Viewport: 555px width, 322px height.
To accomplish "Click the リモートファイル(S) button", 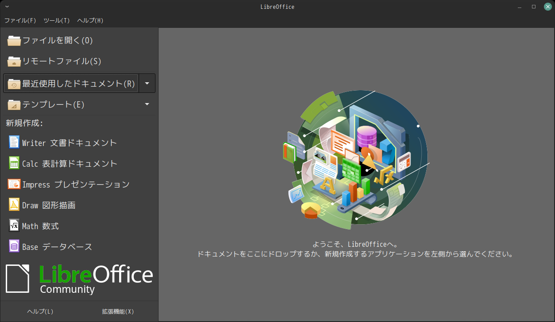I will pyautogui.click(x=79, y=61).
